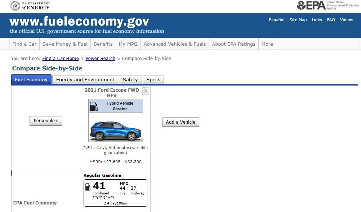Click the 41 combined MPG value
361x212 pixels.
tap(99, 185)
